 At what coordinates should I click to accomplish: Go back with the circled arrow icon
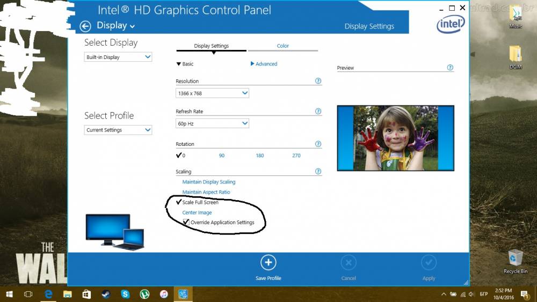[85, 26]
